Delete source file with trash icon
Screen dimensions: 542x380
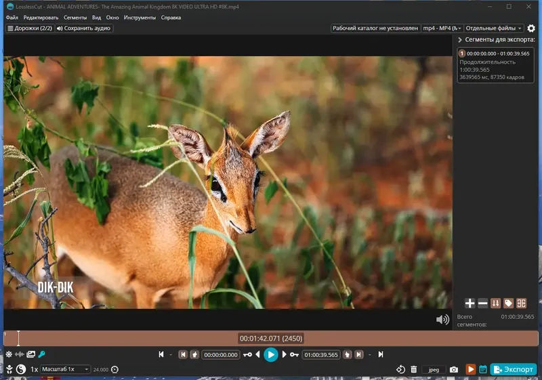[x=413, y=370]
